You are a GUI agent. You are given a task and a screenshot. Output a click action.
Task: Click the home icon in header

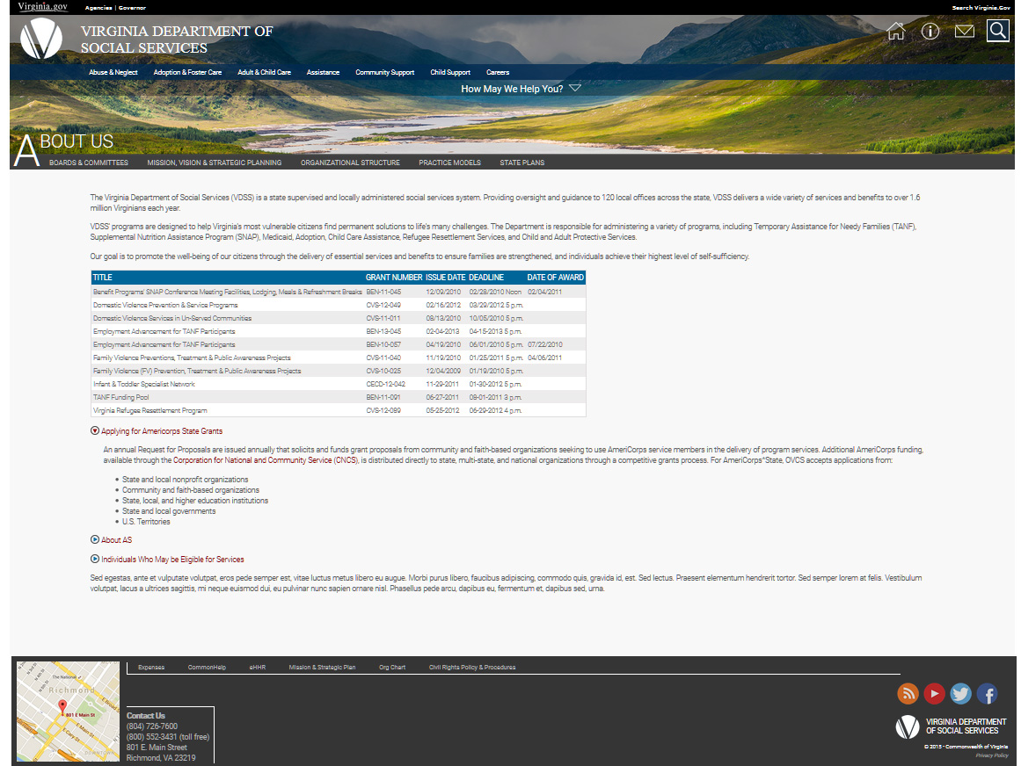tap(896, 32)
